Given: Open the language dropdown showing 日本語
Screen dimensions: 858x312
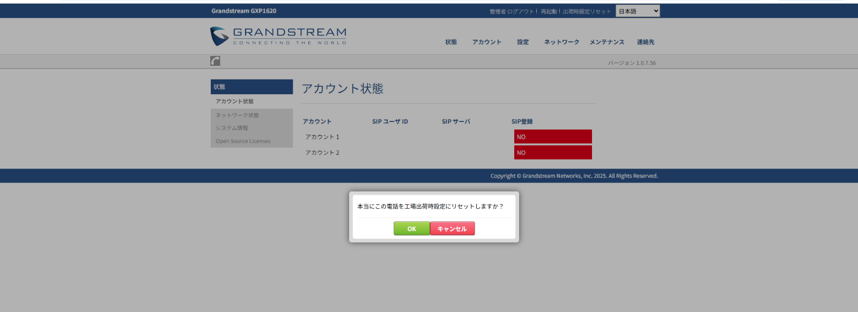Looking at the screenshot, I should point(638,11).
